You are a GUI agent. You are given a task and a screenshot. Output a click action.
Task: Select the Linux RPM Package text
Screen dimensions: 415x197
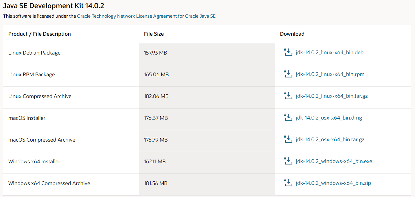tap(32, 75)
